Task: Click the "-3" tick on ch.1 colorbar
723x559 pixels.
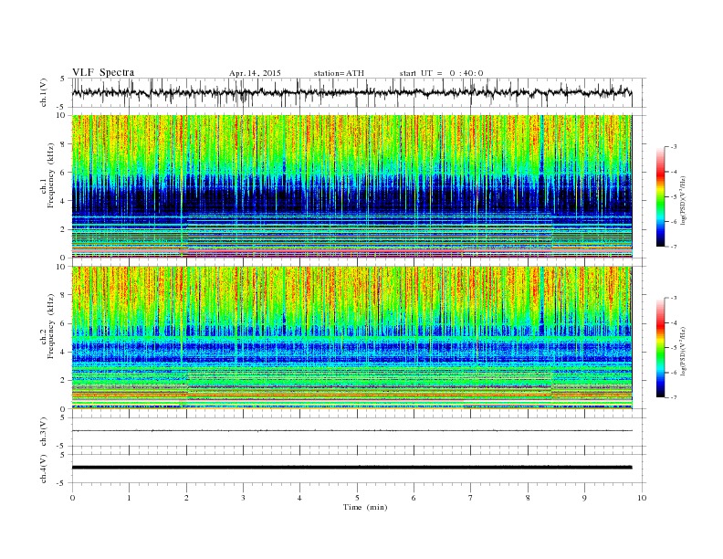Action: (x=674, y=147)
